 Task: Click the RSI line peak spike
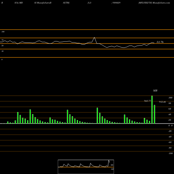(x=94, y=38)
